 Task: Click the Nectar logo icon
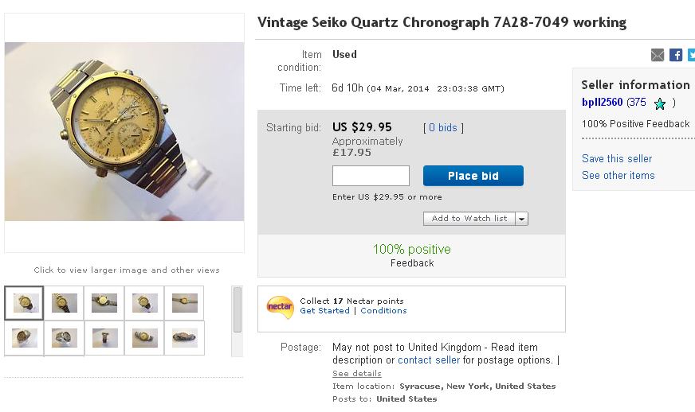point(280,306)
